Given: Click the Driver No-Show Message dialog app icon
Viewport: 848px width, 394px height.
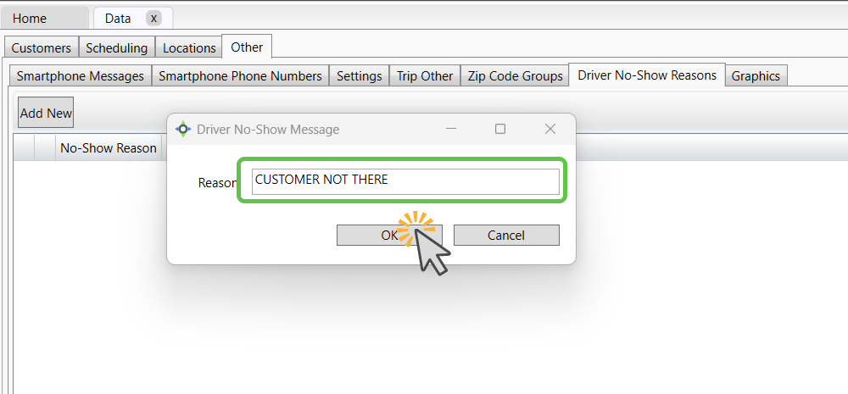Looking at the screenshot, I should pos(183,129).
